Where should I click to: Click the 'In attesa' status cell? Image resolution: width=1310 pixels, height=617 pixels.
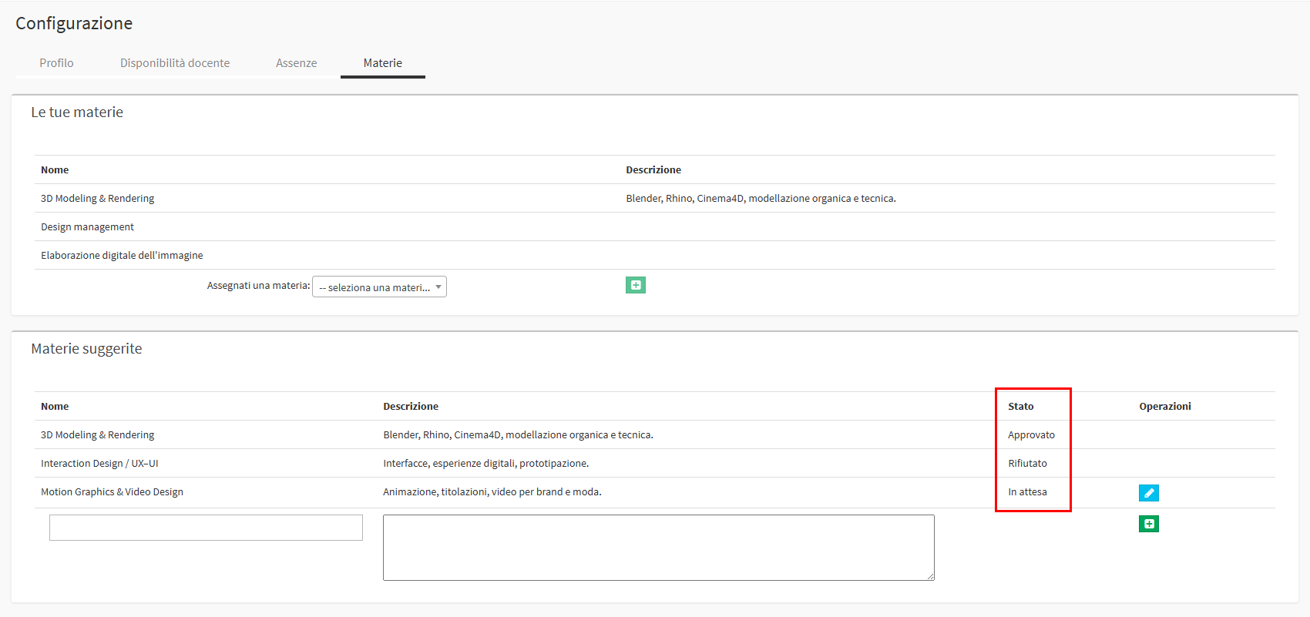1027,492
